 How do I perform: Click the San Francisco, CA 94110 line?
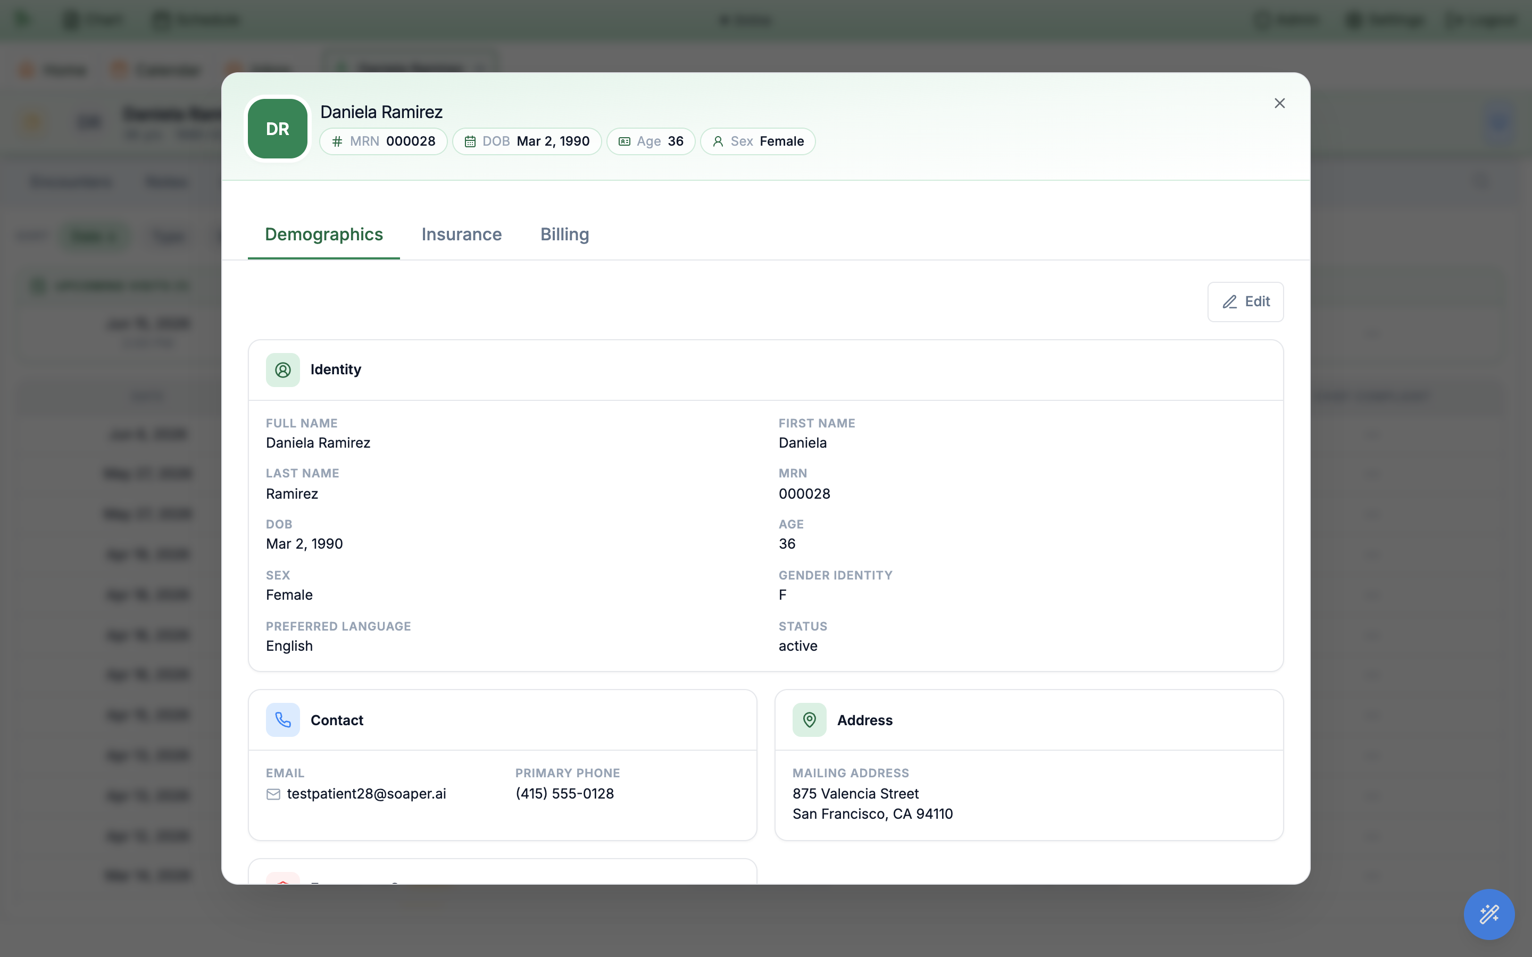pos(872,814)
